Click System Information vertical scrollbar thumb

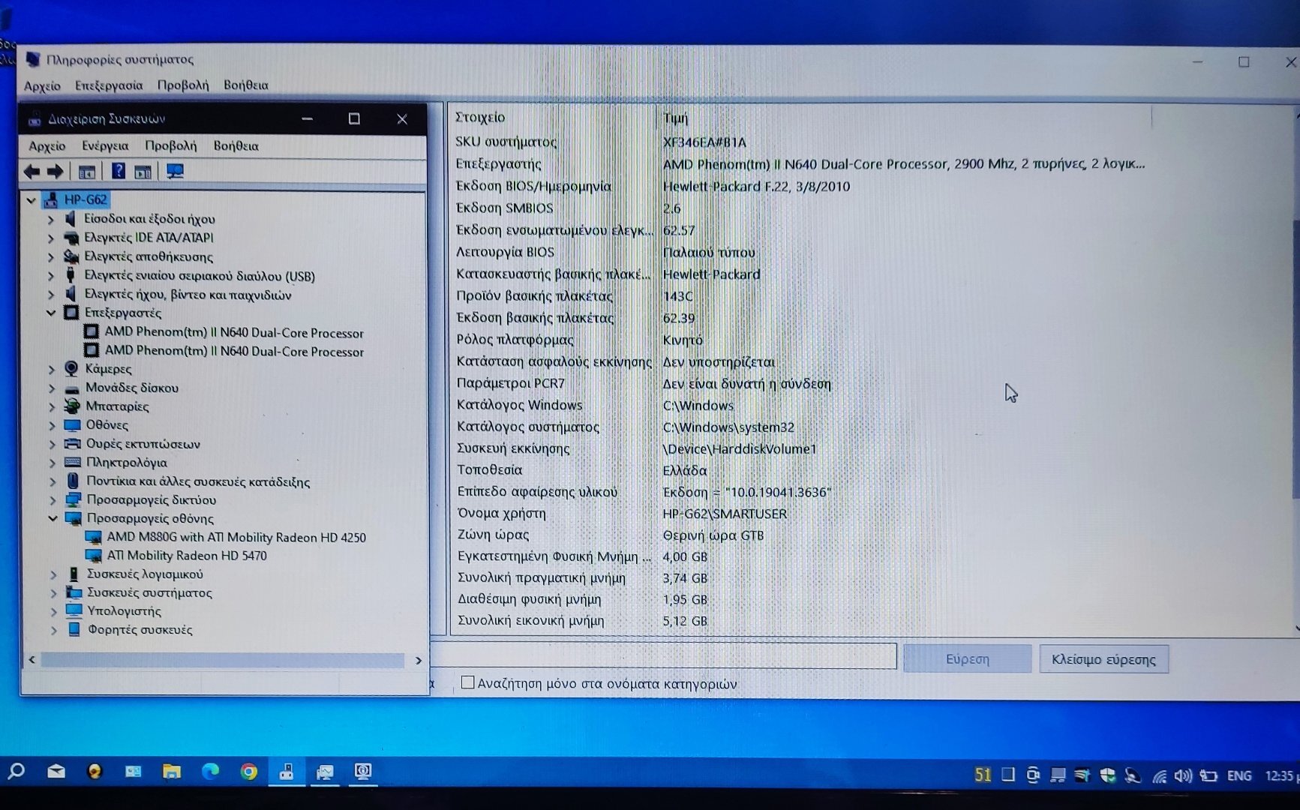(1295, 358)
